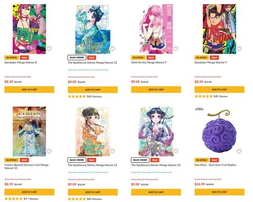The image size is (253, 202).
Task: Open Oshi No Ko Volume 9 cover image
Action: pyautogui.click(x=156, y=29)
